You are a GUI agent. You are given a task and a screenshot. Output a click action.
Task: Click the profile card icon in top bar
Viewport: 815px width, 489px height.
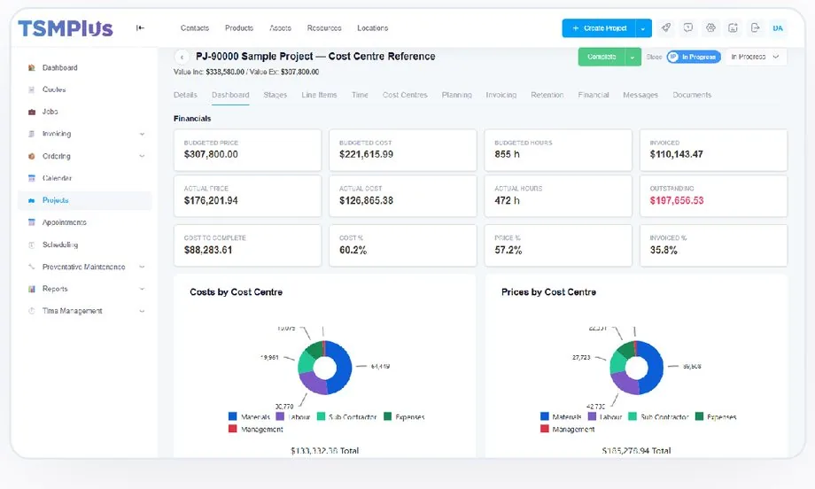(x=733, y=28)
